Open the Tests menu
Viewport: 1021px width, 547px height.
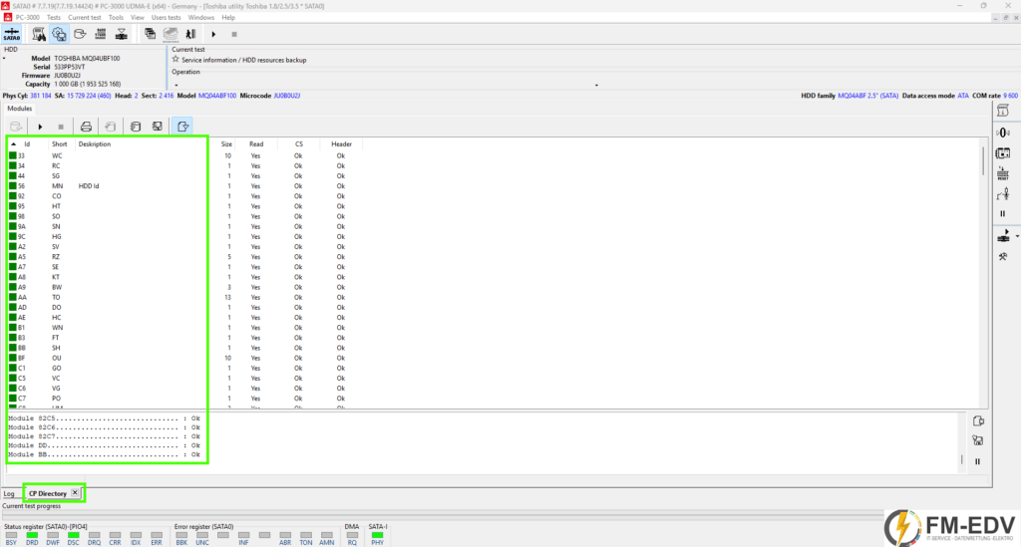coord(54,18)
